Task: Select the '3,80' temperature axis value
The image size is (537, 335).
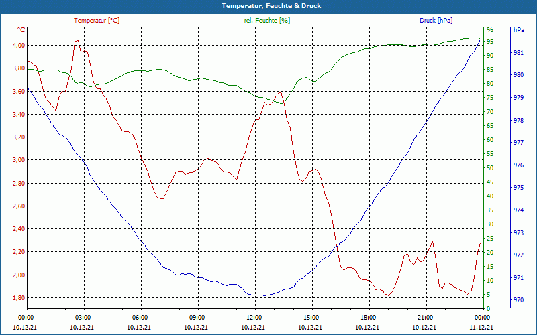Action: pos(19,68)
